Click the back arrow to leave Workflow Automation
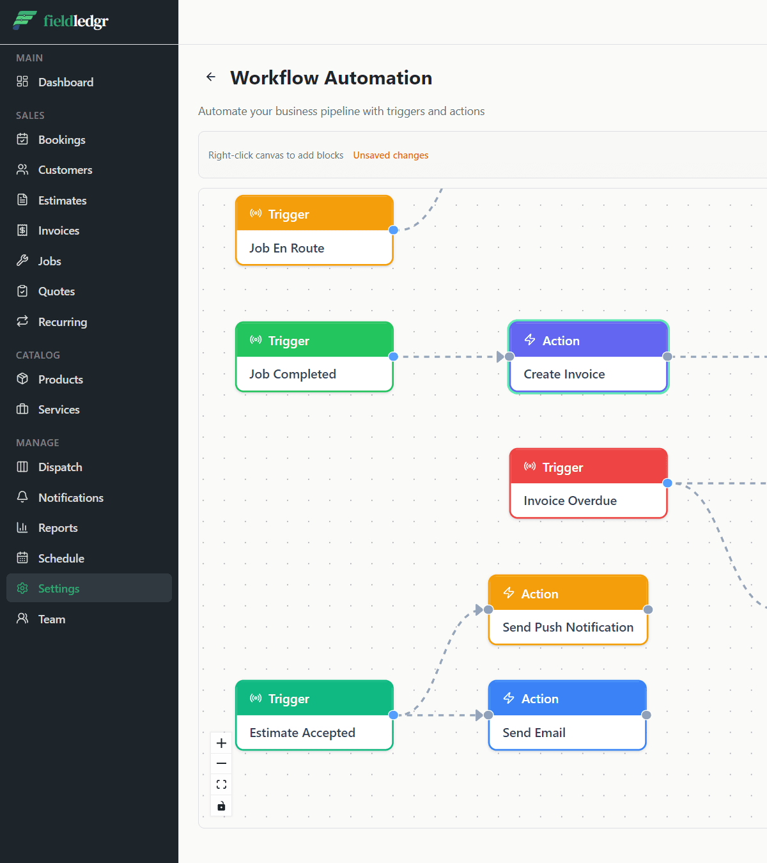Screen dimensions: 767x863 (211, 77)
